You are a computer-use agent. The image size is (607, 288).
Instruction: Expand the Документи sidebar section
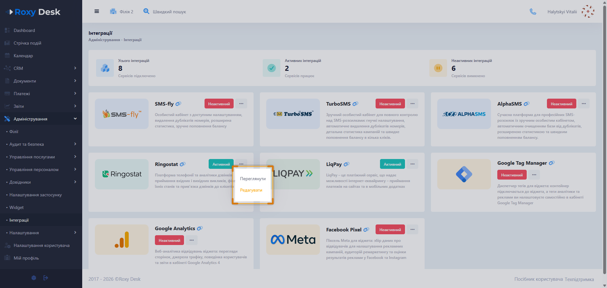coord(41,81)
